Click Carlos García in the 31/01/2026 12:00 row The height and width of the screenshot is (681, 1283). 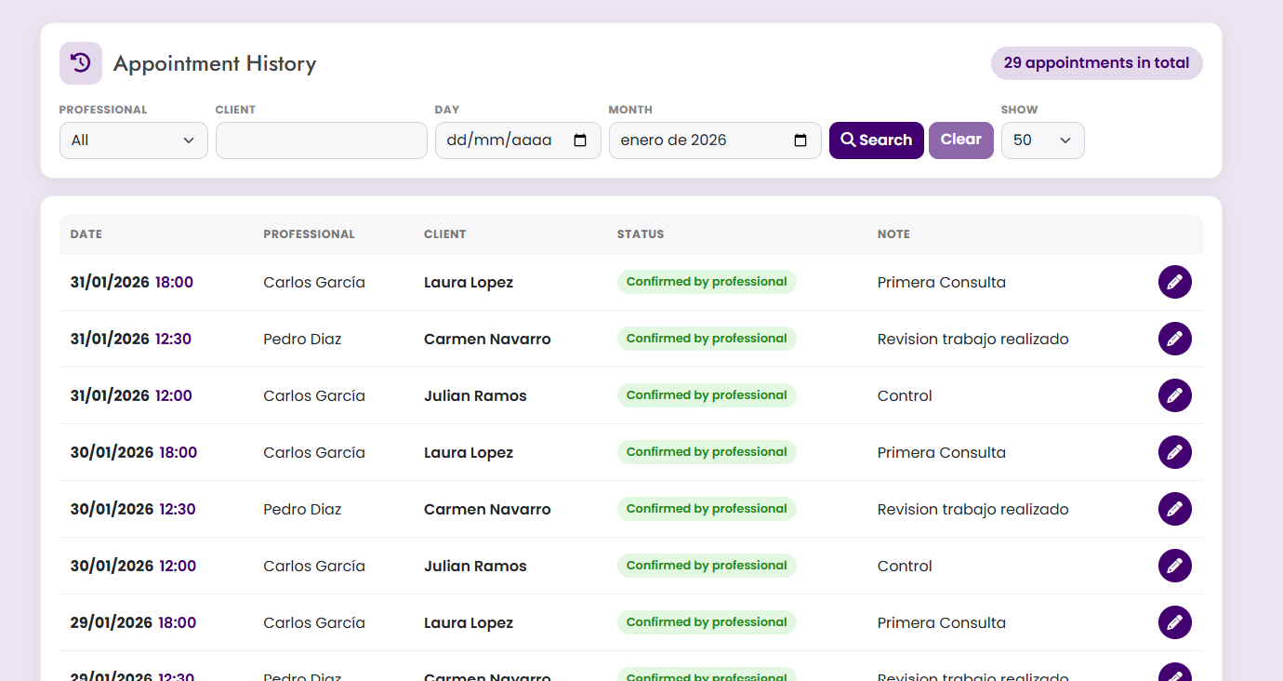pos(314,396)
